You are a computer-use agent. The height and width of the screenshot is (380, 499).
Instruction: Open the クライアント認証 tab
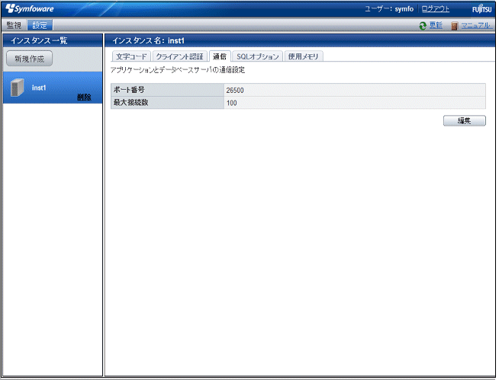[180, 56]
